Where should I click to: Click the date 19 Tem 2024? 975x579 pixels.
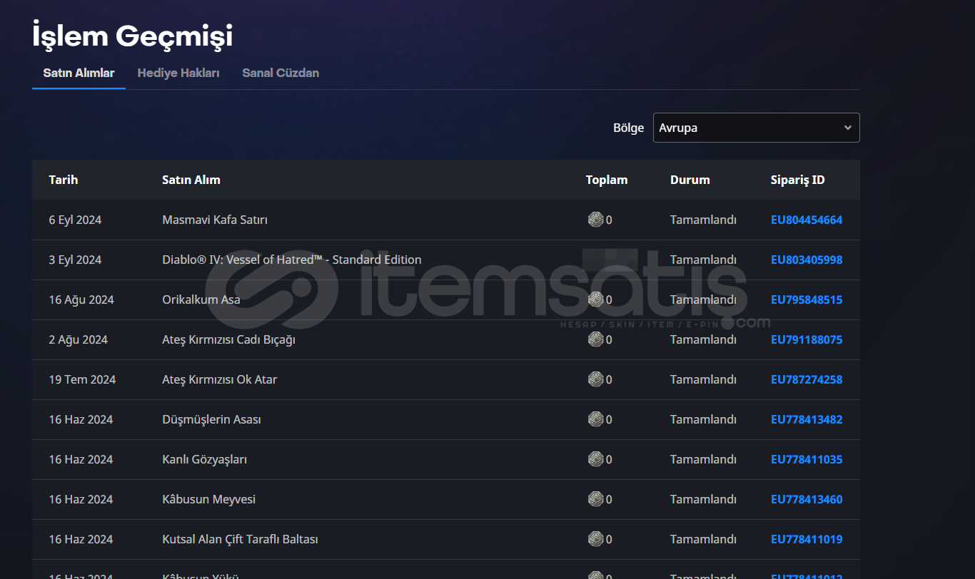tap(82, 379)
